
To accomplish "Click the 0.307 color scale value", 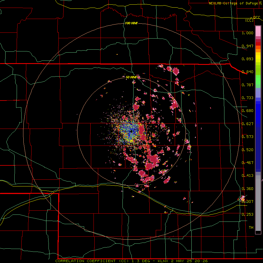I will (x=248, y=202).
